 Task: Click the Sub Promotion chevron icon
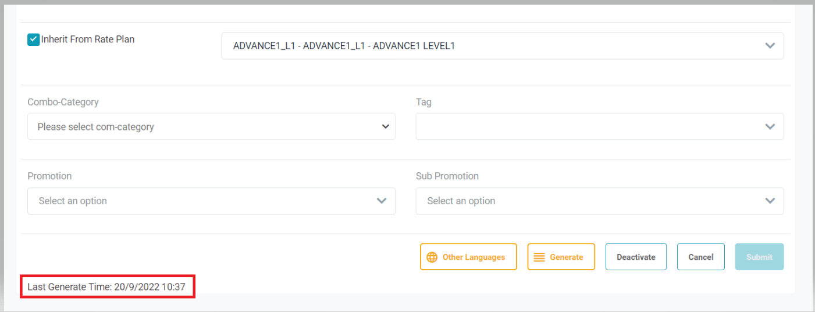[770, 201]
